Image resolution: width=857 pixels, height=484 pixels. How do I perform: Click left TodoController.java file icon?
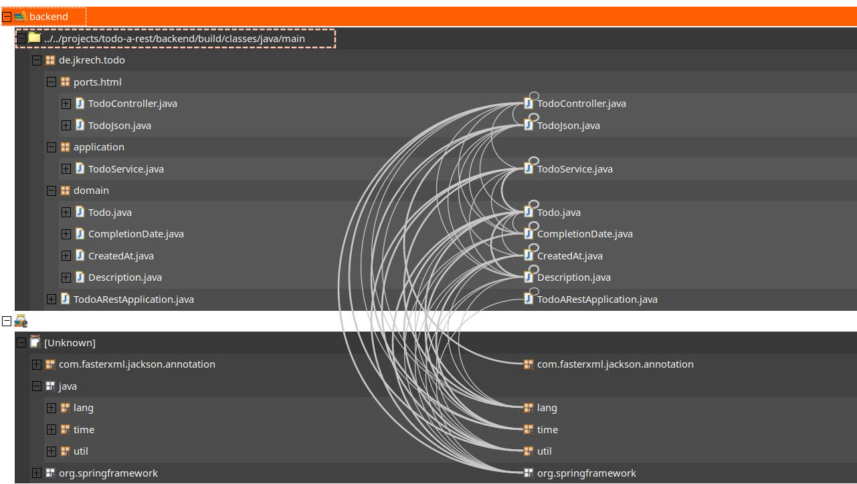(x=80, y=104)
